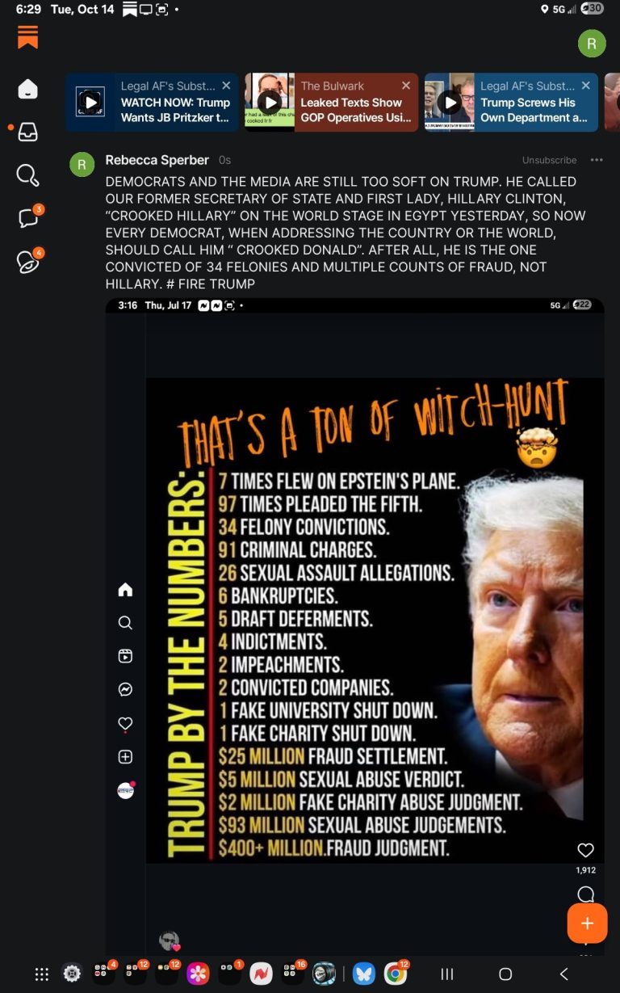Screen dimensions: 620x993
Task: Like the image using heart icon above 1,912
Action: click(x=586, y=850)
